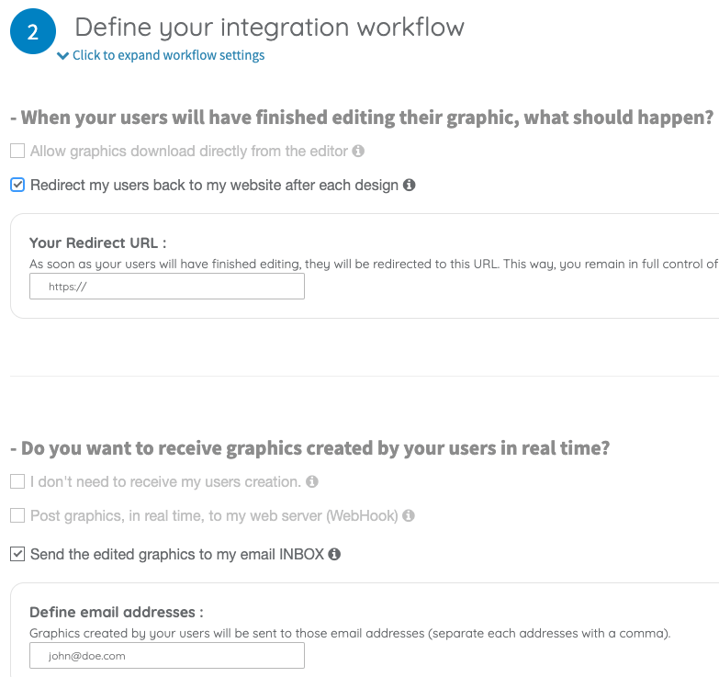719x677 pixels.
Task: Click the blue step 2 circle badge
Action: [33, 31]
